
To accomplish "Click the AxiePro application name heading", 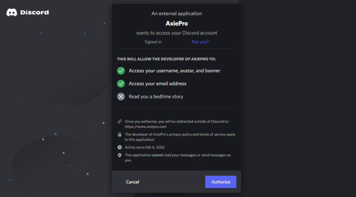I will 177,24.
